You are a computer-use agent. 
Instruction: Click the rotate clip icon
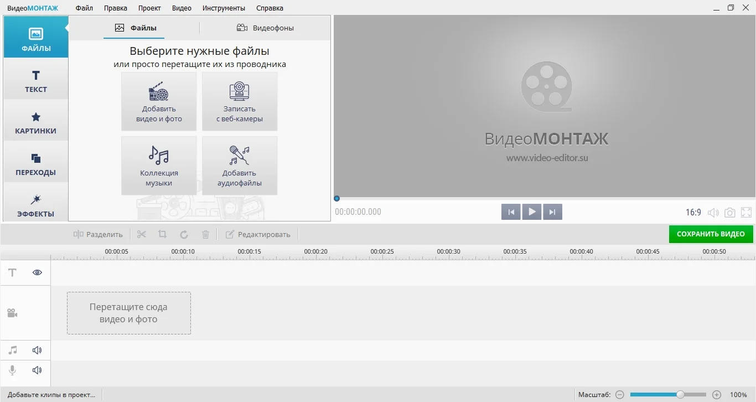[184, 234]
